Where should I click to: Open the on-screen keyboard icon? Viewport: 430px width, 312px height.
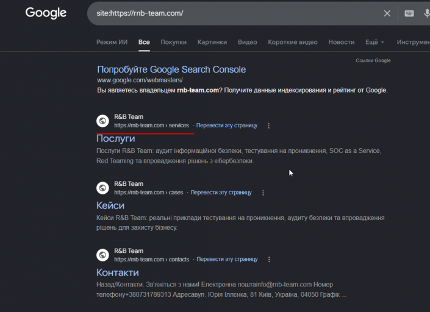(409, 13)
